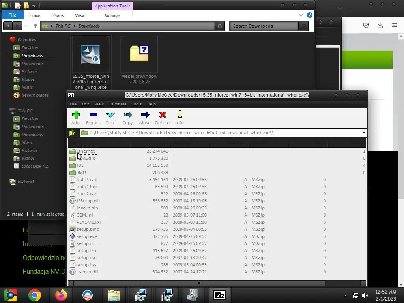Click the Delete toolbar icon in 7-Zip
The height and width of the screenshot is (303, 404).
click(162, 118)
